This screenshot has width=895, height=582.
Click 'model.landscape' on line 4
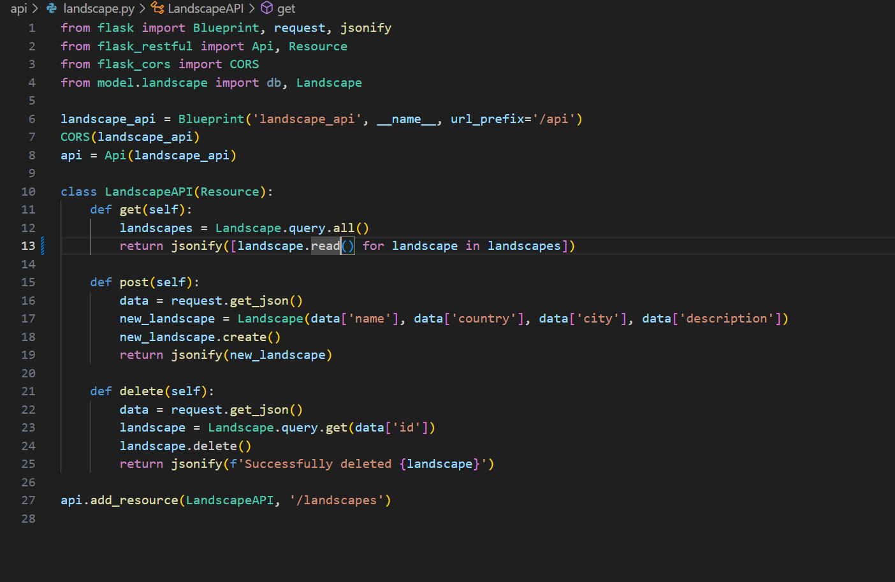point(152,83)
